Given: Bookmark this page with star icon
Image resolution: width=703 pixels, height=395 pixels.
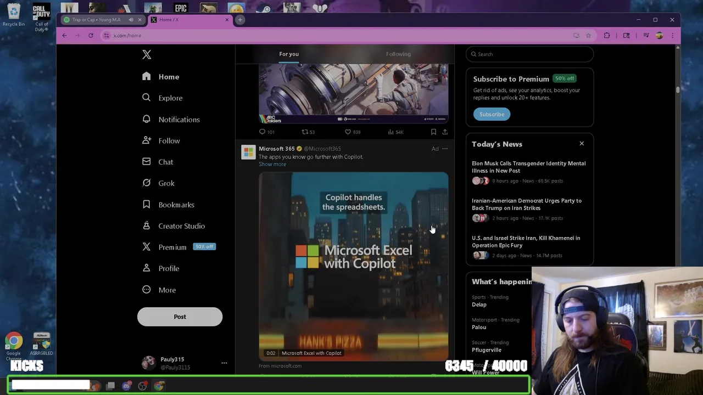Looking at the screenshot, I should click(588, 36).
